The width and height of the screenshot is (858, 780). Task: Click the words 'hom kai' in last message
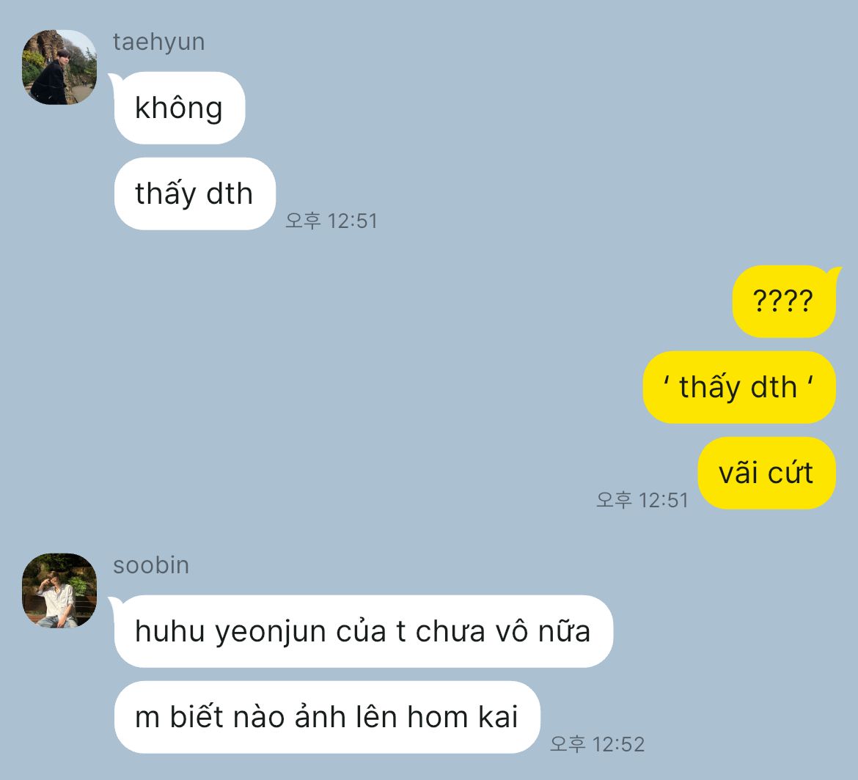463,717
